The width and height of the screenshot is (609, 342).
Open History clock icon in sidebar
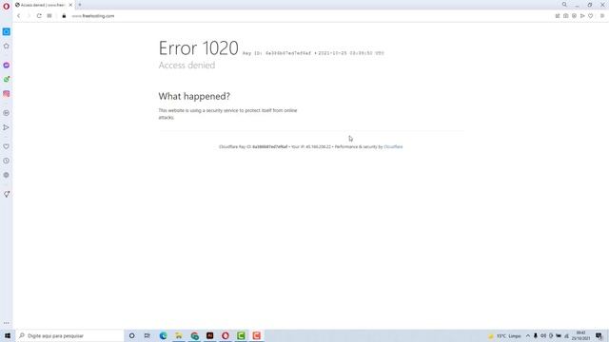click(x=7, y=161)
